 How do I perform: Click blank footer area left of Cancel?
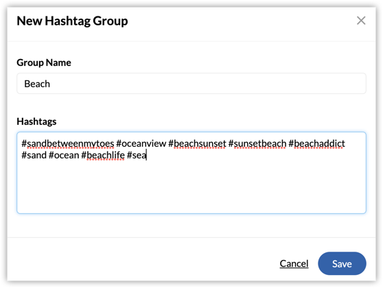coord(141,263)
